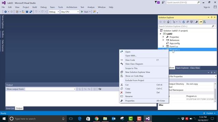
Task: Click the Navigate Backward icon in toolbar
Action: point(5,12)
